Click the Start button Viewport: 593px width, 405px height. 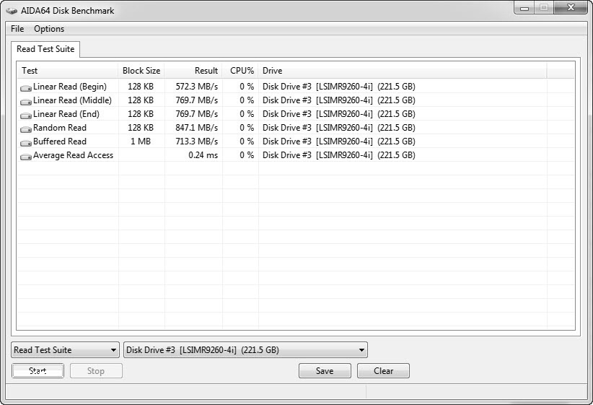[38, 371]
